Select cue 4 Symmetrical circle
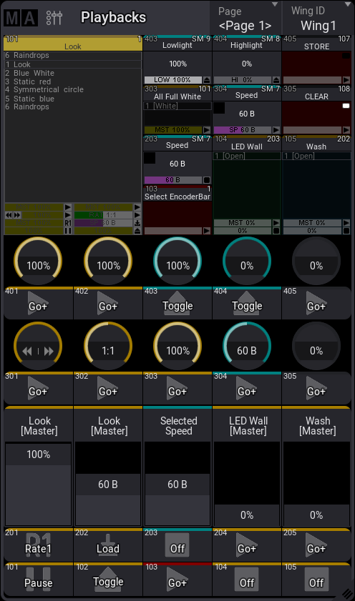 [73, 89]
